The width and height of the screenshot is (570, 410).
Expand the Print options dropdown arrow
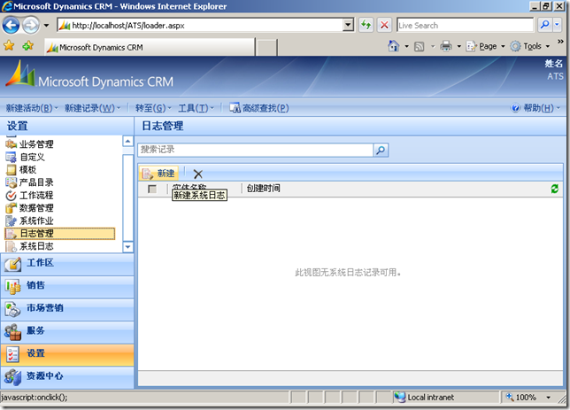(x=458, y=47)
